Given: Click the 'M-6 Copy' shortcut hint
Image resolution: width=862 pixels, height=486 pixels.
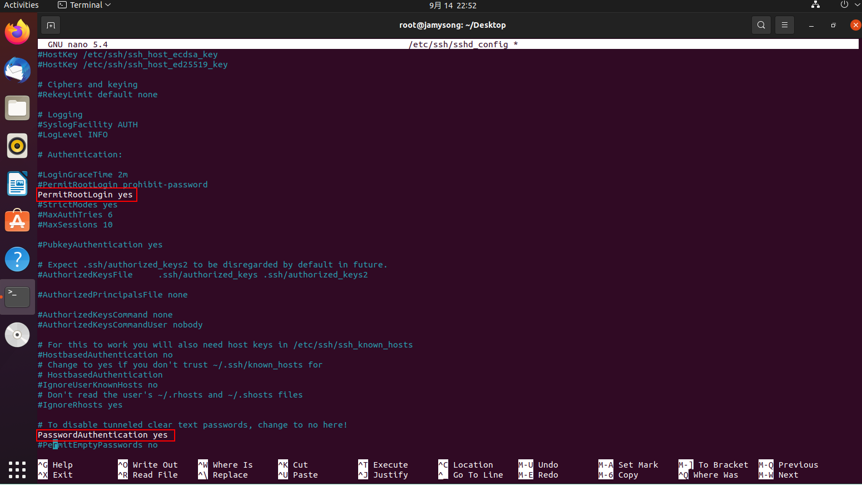Looking at the screenshot, I should (618, 475).
